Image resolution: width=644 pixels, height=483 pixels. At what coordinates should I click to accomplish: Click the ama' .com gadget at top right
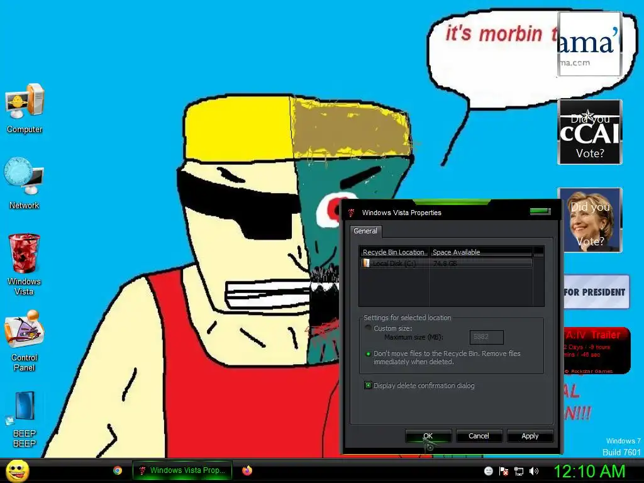[589, 43]
